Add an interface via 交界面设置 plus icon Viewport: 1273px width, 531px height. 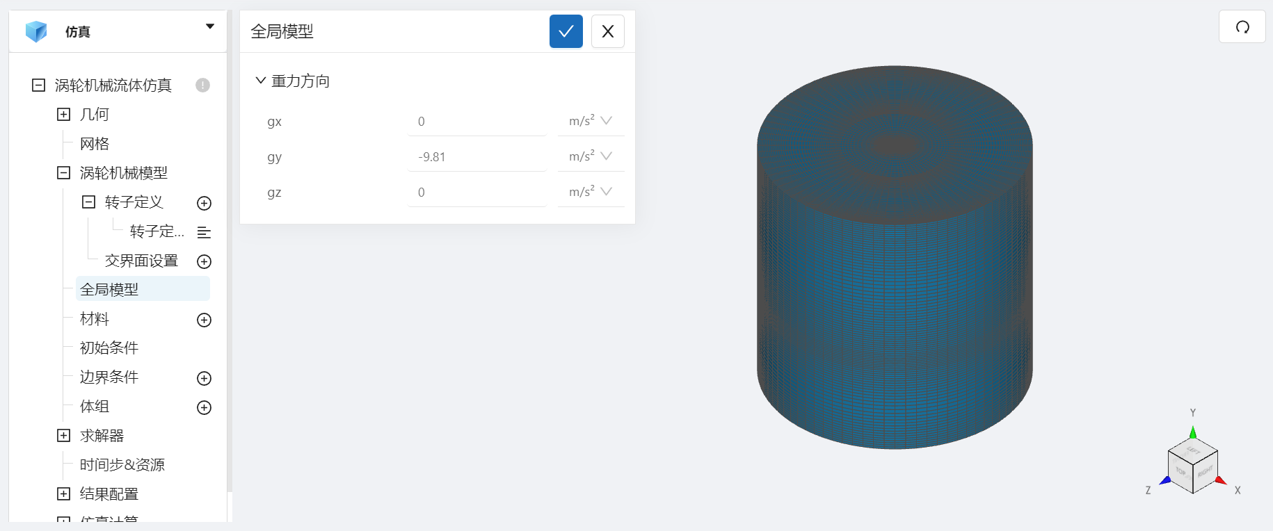(x=204, y=261)
